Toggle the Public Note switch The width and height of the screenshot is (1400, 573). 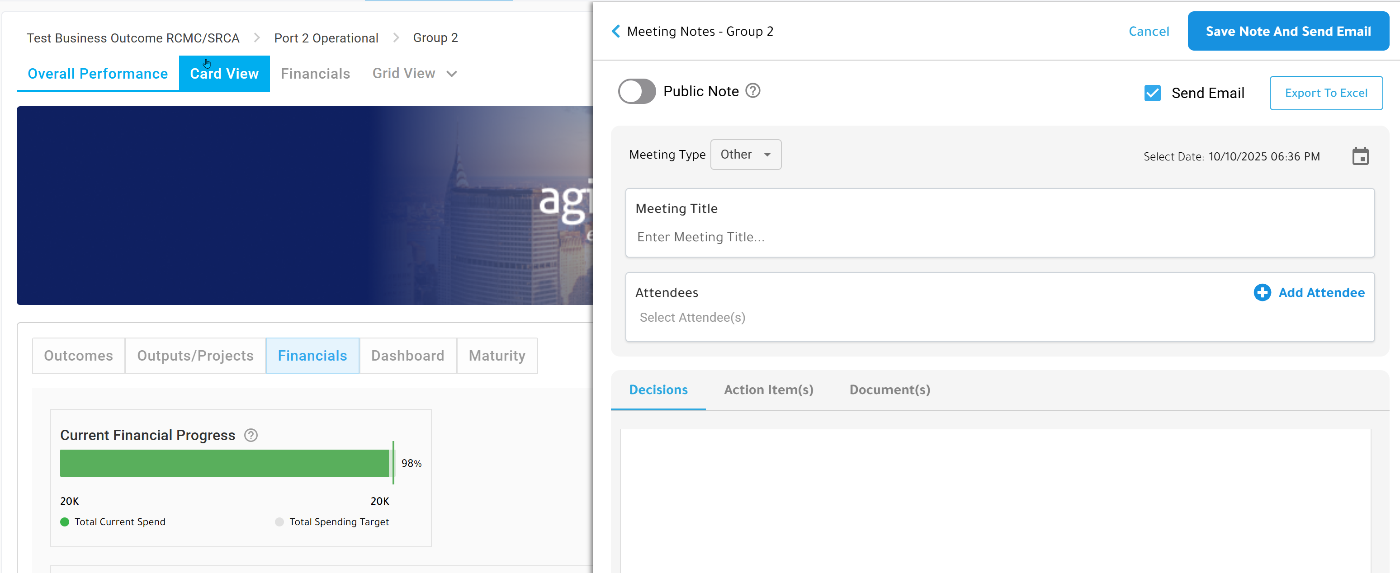[637, 91]
